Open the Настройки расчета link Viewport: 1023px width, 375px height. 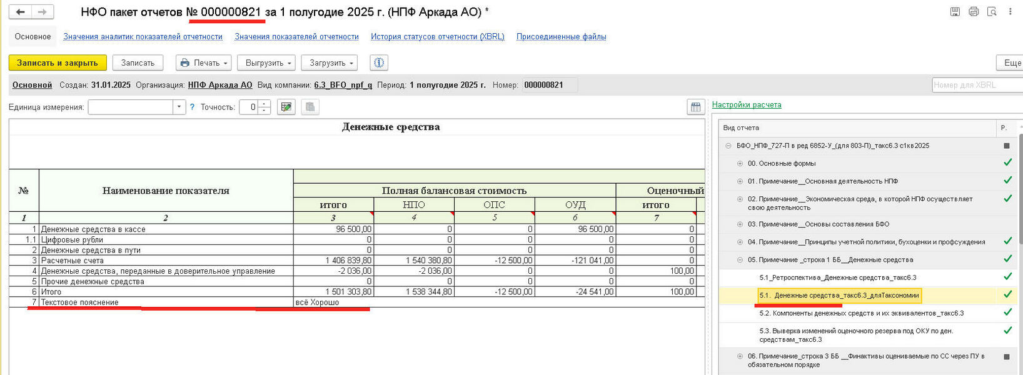[x=746, y=105]
